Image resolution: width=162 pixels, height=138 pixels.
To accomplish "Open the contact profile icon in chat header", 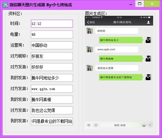I will 148,22.
